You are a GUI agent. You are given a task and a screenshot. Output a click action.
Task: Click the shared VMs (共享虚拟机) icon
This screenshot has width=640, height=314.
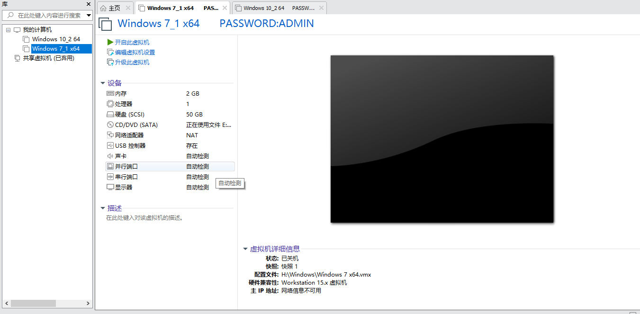click(17, 58)
